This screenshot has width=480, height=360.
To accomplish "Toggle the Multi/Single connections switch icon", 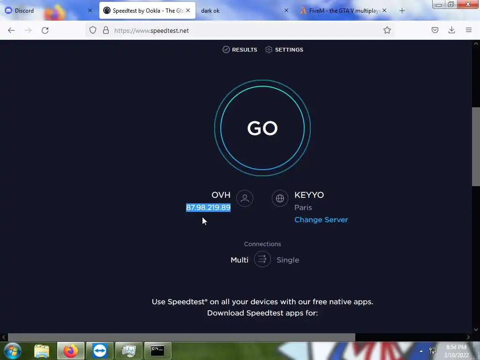I will tap(262, 259).
